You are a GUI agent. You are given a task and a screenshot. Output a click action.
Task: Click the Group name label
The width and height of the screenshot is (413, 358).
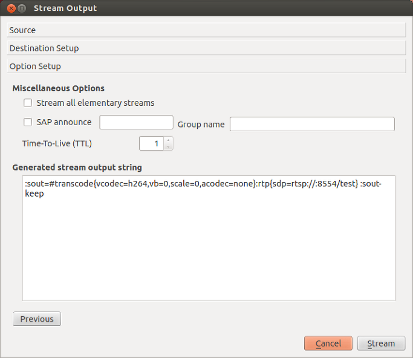[x=201, y=125]
